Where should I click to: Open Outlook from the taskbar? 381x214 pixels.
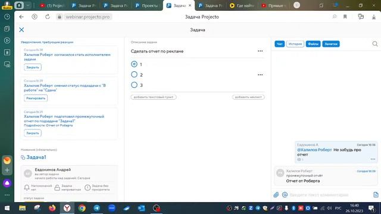(x=142, y=208)
